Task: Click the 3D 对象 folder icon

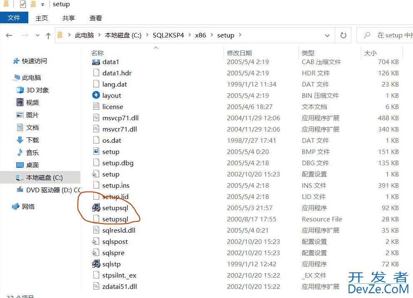Action: [20, 90]
